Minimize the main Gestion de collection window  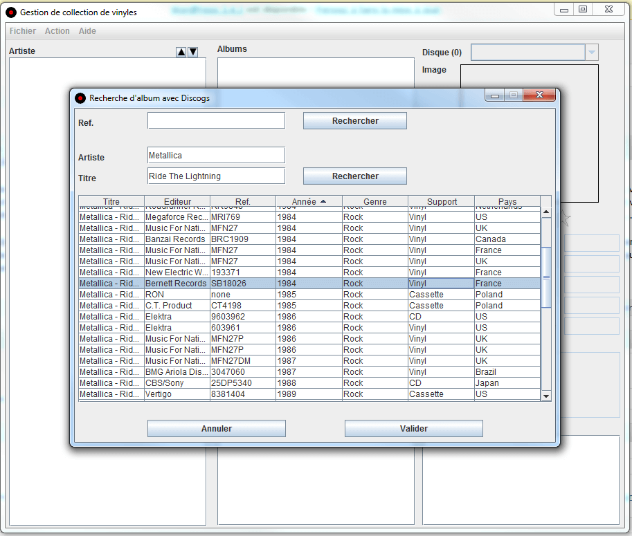pos(564,10)
